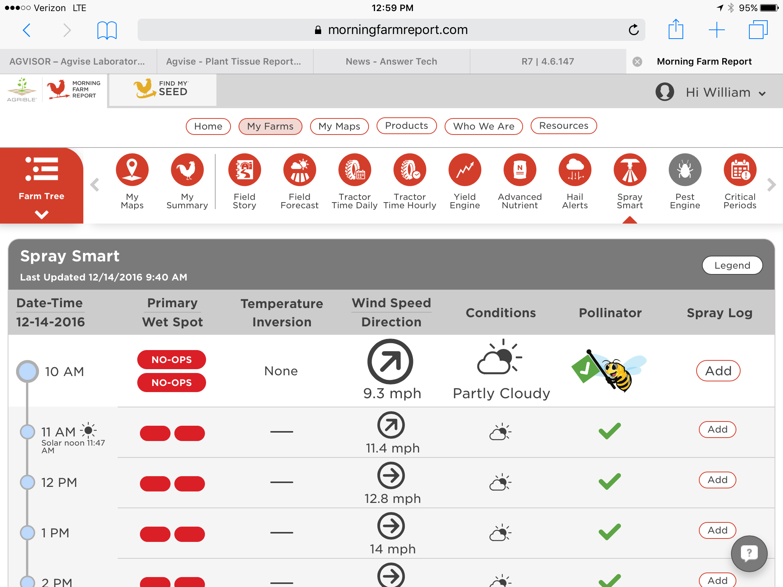Image resolution: width=783 pixels, height=587 pixels.
Task: Select the Yield Engine icon
Action: [x=465, y=170]
